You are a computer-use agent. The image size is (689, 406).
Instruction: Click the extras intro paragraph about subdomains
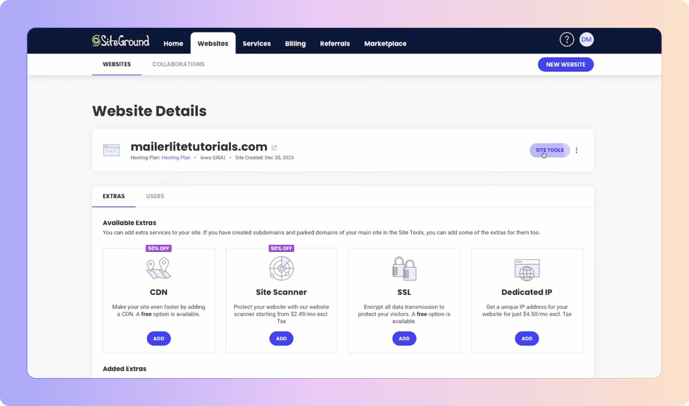[x=321, y=233]
